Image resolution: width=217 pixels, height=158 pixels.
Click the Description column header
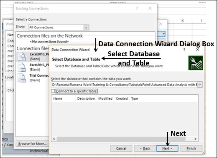click(x=86, y=98)
